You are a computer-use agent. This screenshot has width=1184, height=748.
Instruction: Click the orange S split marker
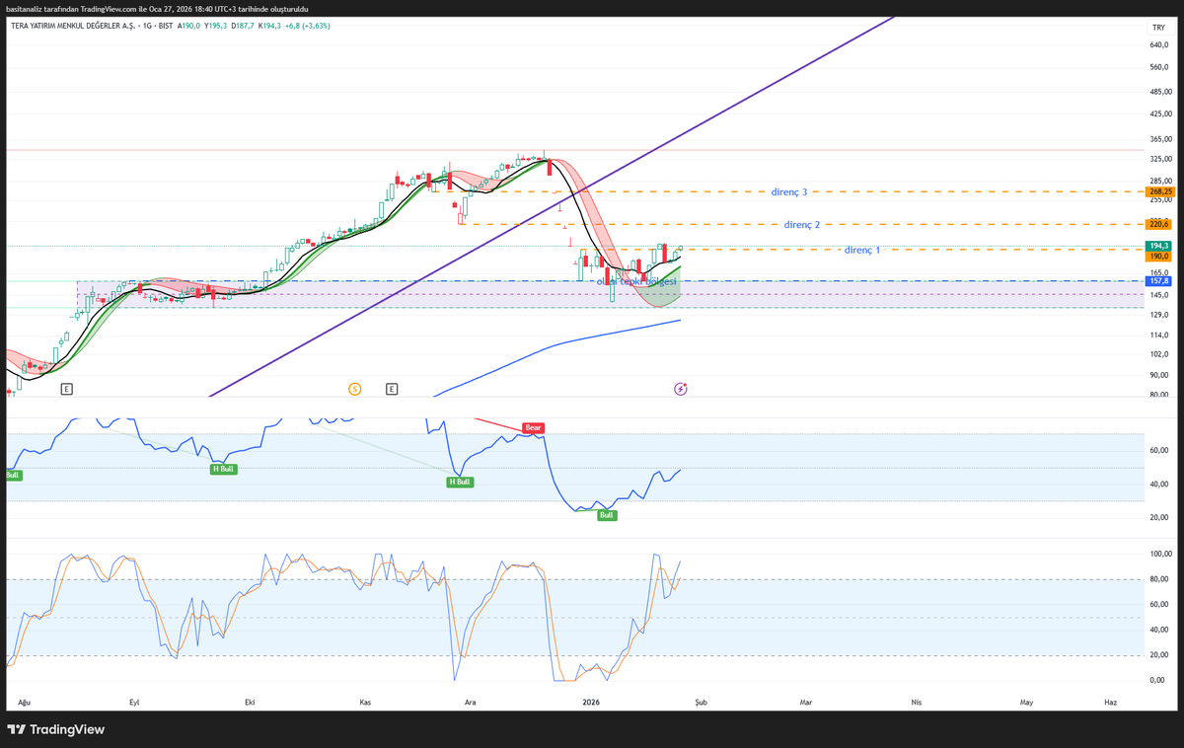[x=354, y=389]
